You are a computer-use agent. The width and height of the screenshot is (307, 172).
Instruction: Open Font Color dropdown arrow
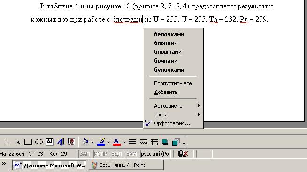[124, 142]
